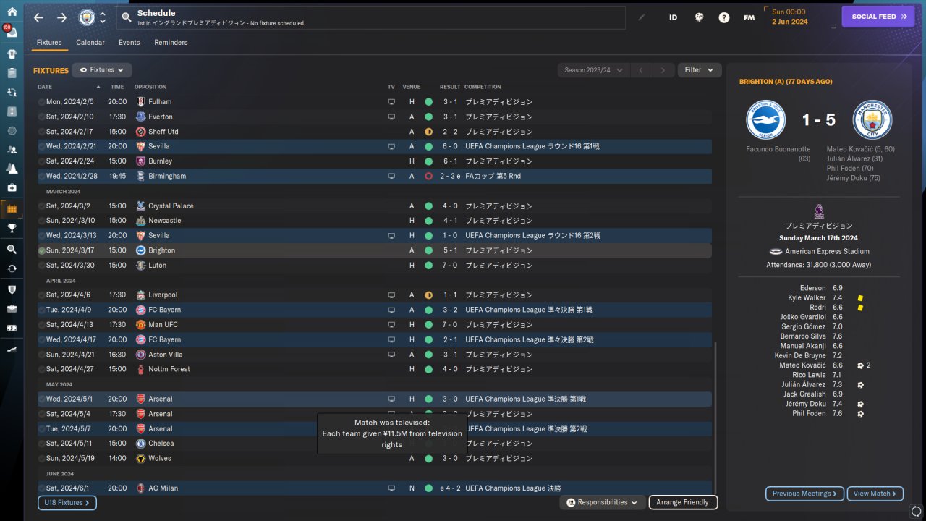926x521 pixels.
Task: Open the help question mark icon
Action: tap(724, 17)
